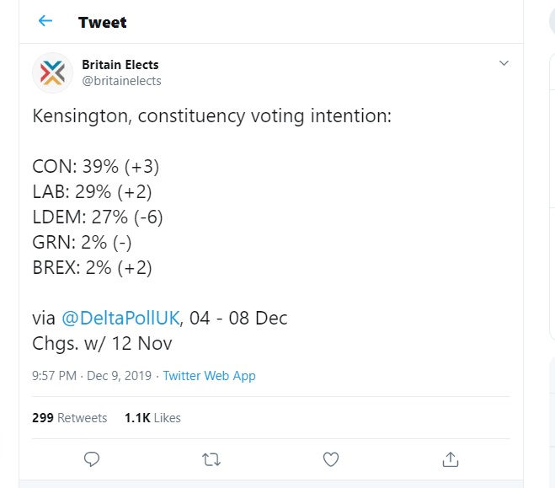The height and width of the screenshot is (488, 555).
Task: Click the BREX: 2% (+2) line
Action: pyautogui.click(x=93, y=267)
